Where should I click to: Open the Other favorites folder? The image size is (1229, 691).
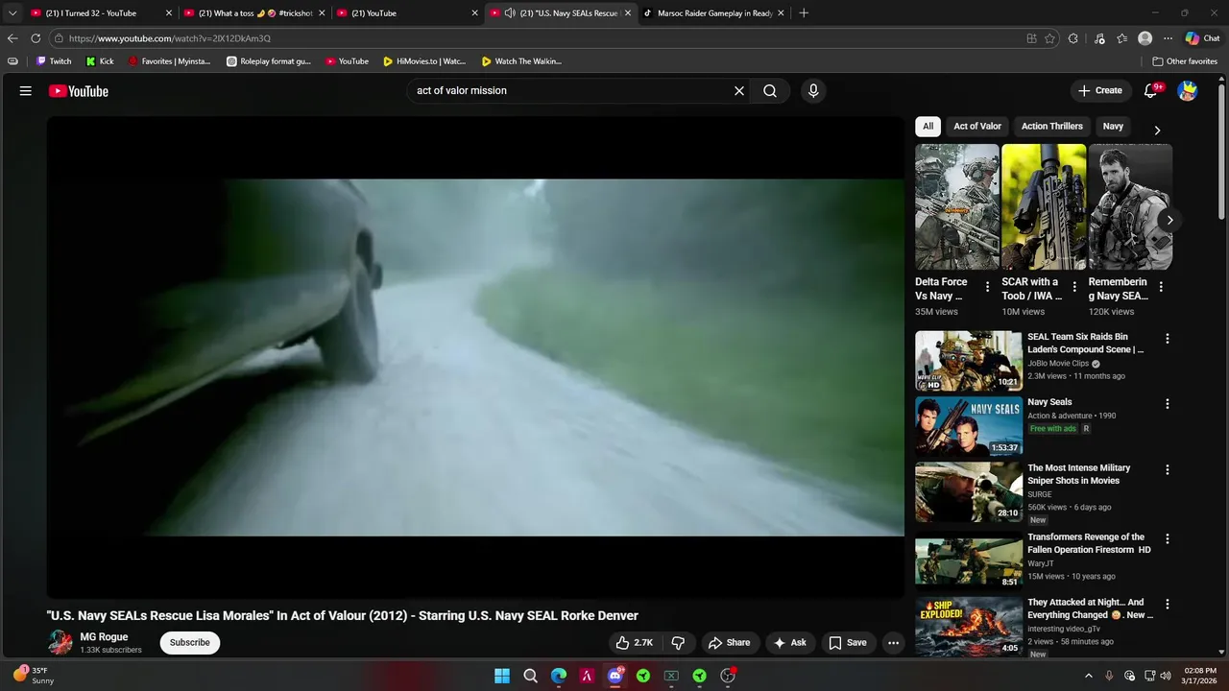coord(1185,61)
